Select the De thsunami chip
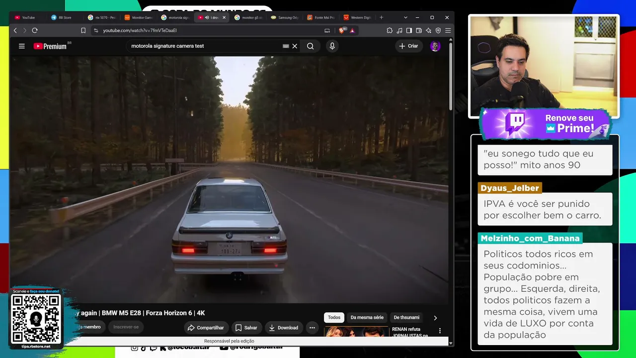 (x=406, y=317)
